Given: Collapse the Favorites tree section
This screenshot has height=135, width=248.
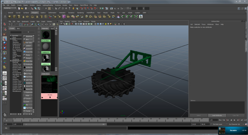Looking at the screenshot, I should 11,36.
